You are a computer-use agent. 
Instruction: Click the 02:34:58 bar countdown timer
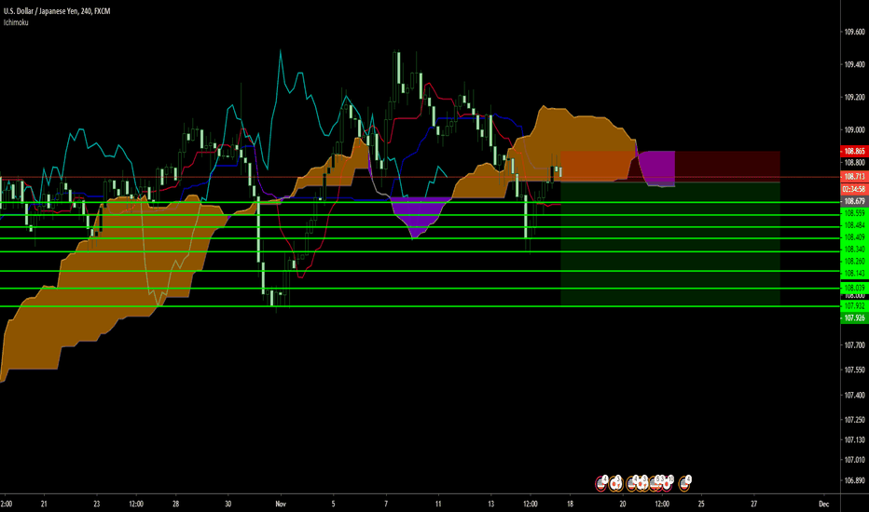(853, 188)
